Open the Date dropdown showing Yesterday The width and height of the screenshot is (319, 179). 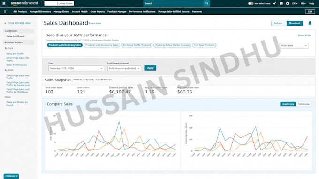pos(76,68)
